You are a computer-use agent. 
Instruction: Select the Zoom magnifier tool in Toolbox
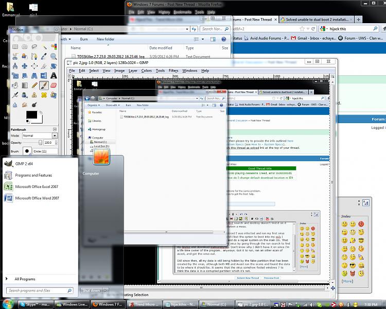(54, 56)
